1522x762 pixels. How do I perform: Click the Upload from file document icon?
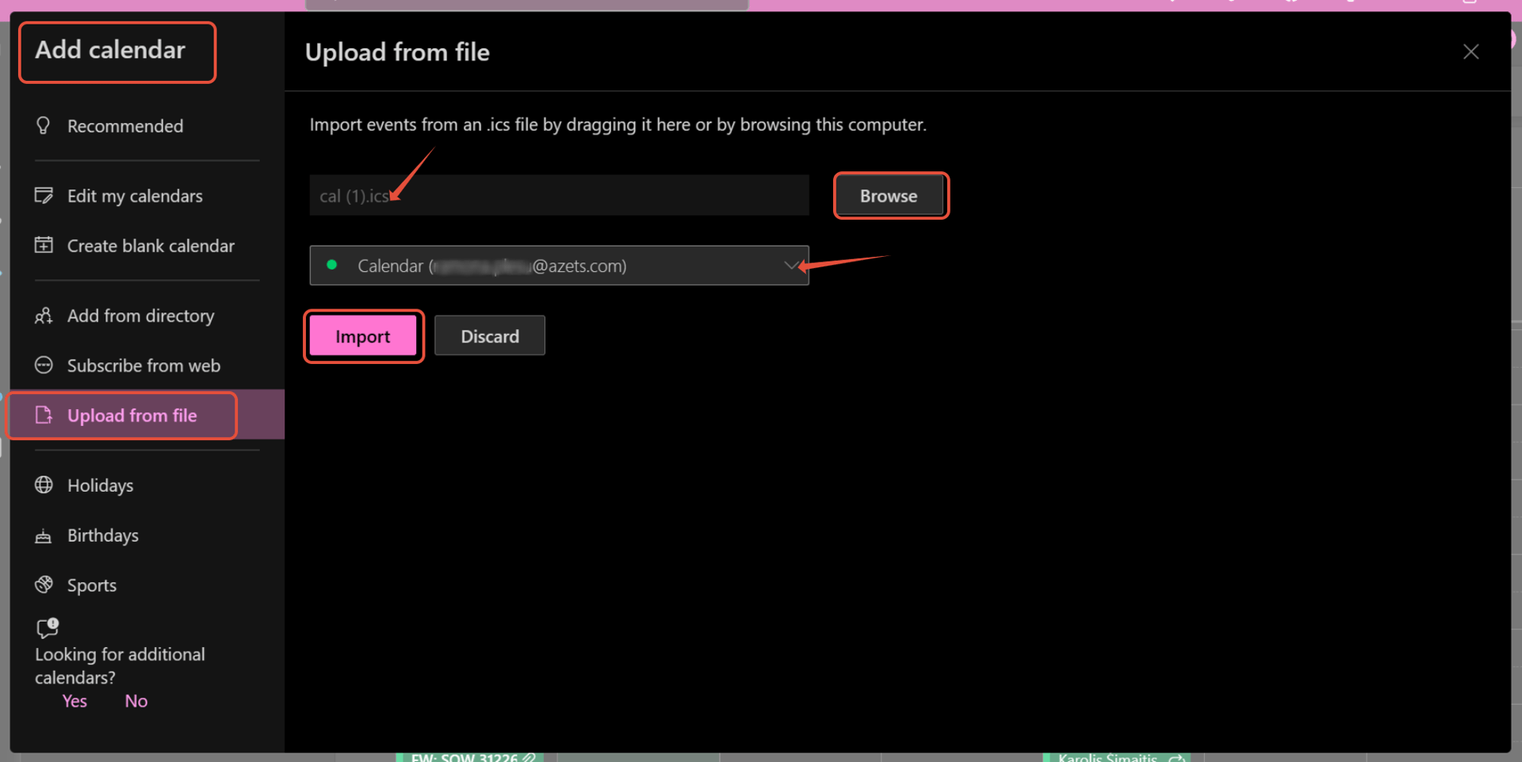pos(44,415)
